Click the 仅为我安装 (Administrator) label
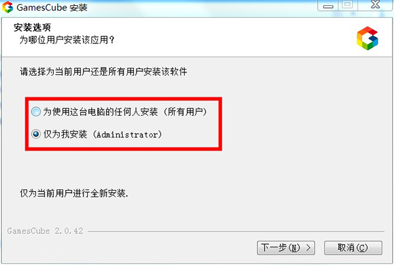This screenshot has width=394, height=265. [x=102, y=134]
